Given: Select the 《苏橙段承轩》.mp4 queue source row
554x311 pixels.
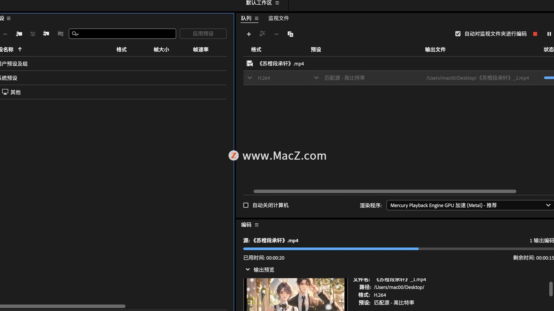Looking at the screenshot, I should pyautogui.click(x=398, y=64).
